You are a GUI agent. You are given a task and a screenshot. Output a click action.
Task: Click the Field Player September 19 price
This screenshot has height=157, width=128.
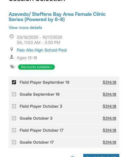[x=109, y=82]
